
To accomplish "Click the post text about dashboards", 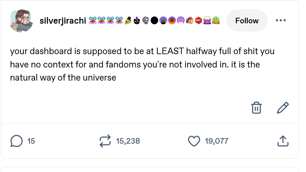I will click(x=142, y=64).
